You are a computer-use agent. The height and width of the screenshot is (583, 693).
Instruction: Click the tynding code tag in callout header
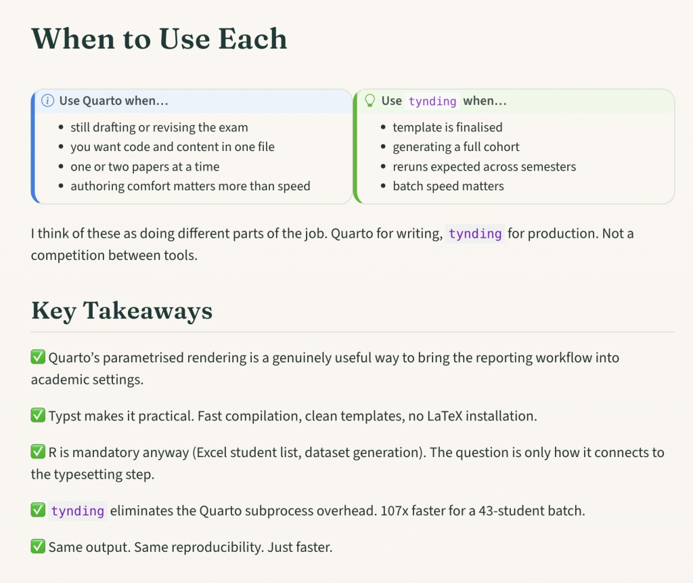point(432,102)
